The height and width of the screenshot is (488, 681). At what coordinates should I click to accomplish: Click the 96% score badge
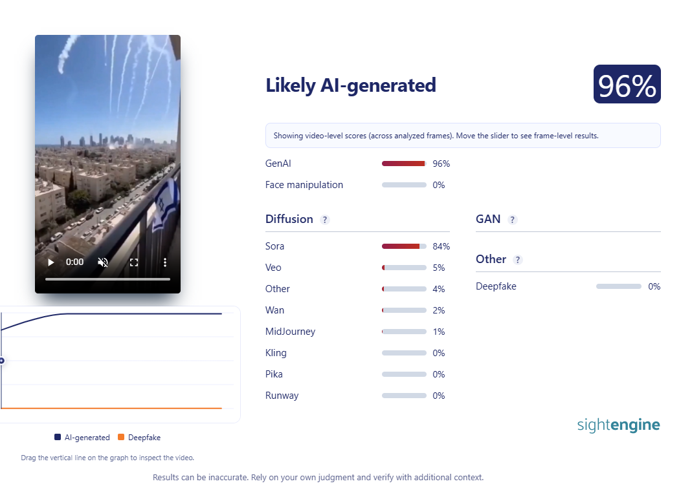click(627, 85)
